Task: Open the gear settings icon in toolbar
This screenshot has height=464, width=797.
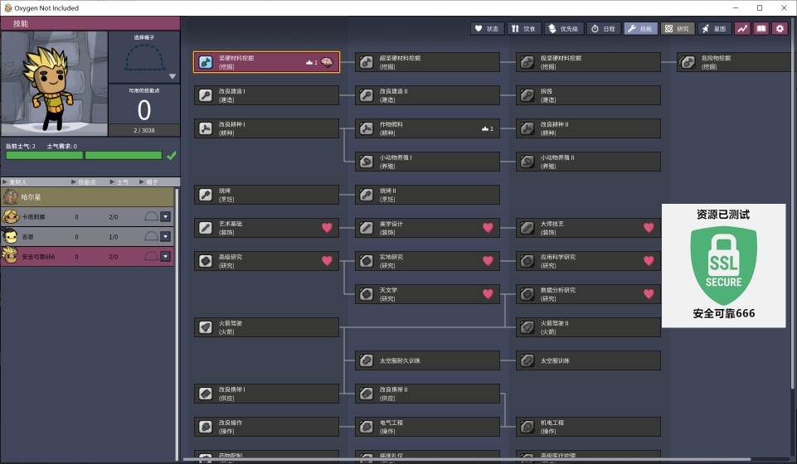Action: click(x=780, y=29)
